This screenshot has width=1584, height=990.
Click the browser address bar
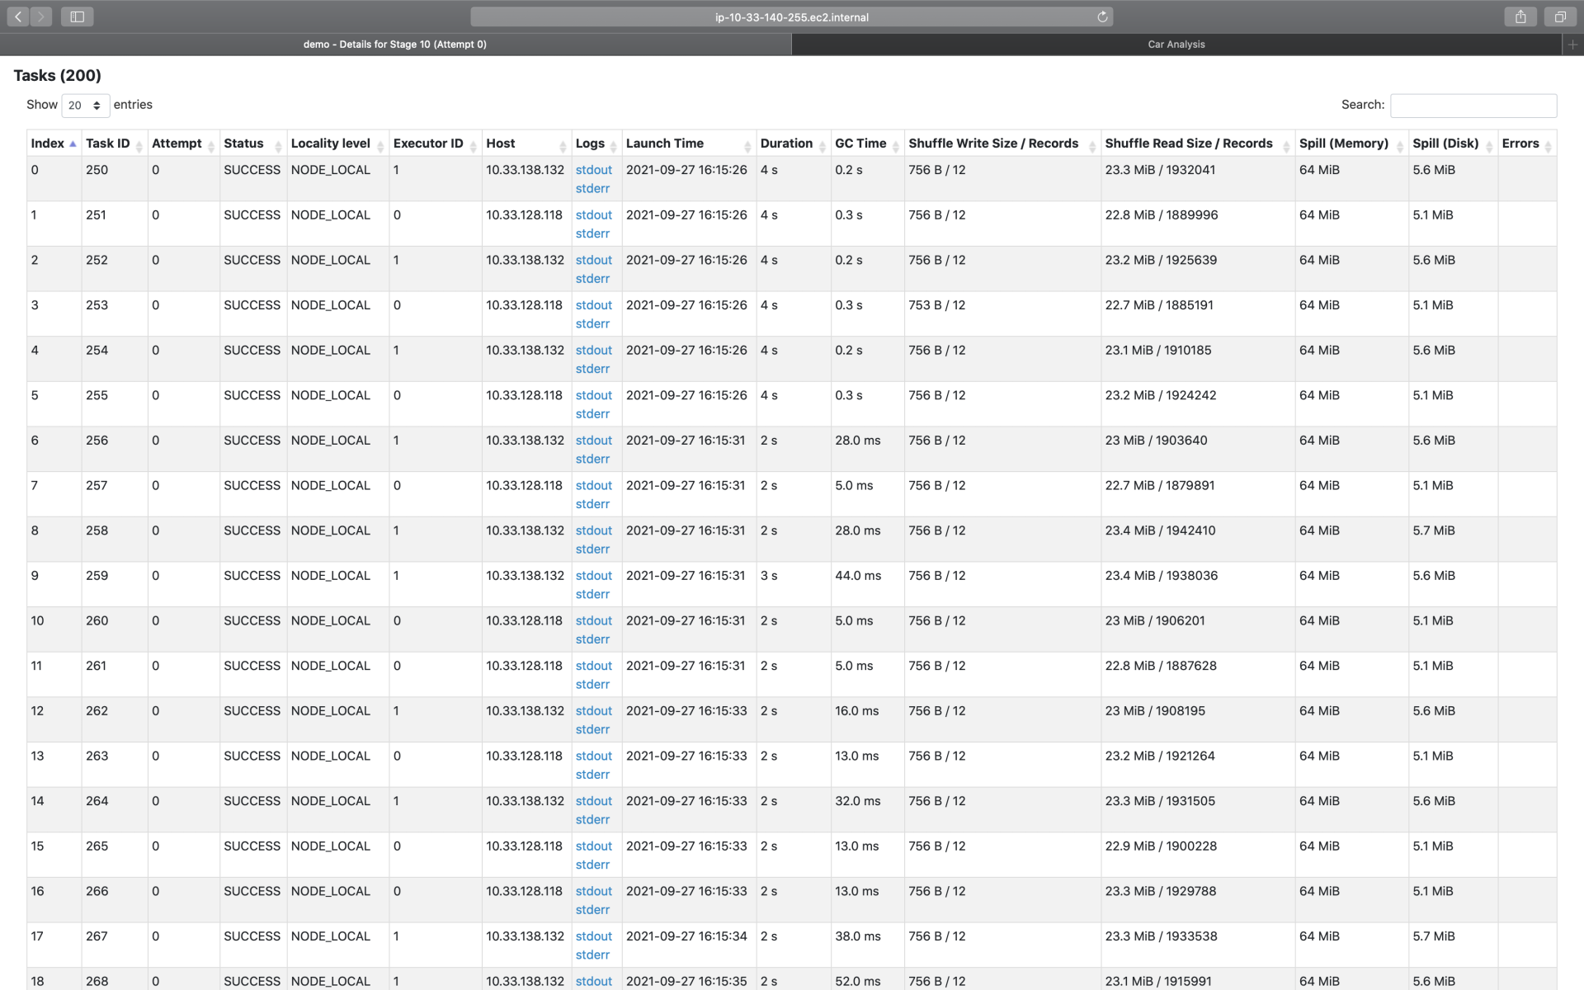[x=790, y=16]
